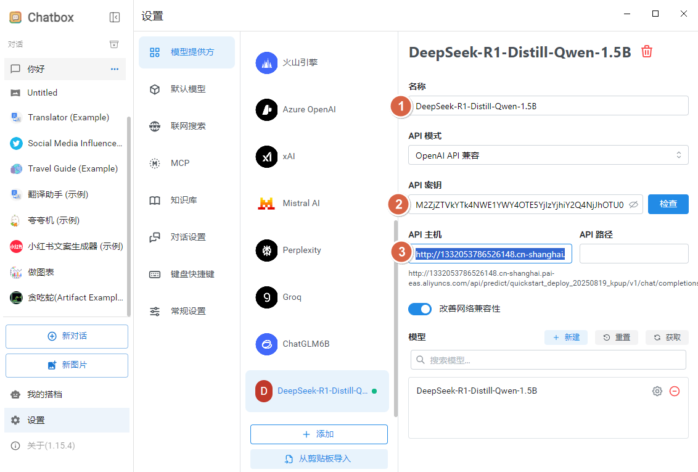Click the Untitled image conversation icon
Viewport: 698px width, 472px height.
click(x=15, y=93)
